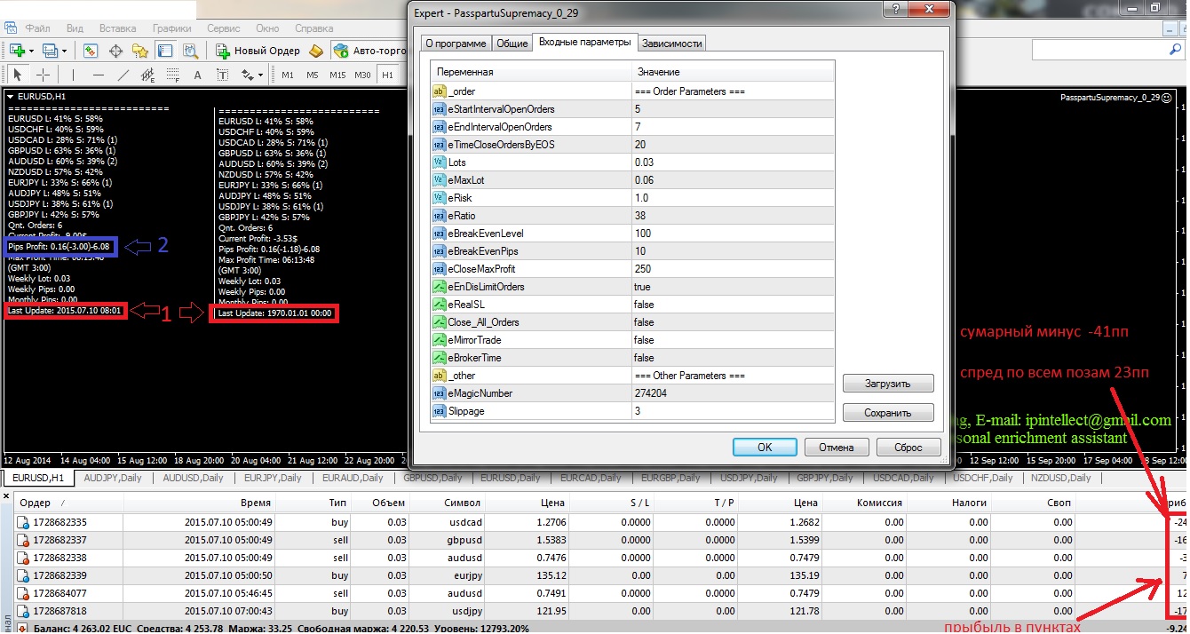Switch to the Зависимости tab
The height and width of the screenshot is (634, 1190).
(672, 43)
